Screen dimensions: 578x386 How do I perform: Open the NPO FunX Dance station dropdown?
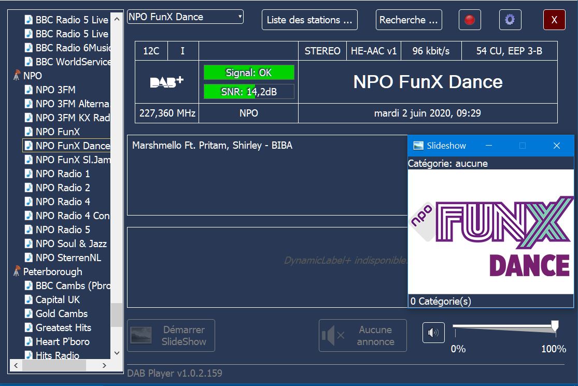(185, 17)
